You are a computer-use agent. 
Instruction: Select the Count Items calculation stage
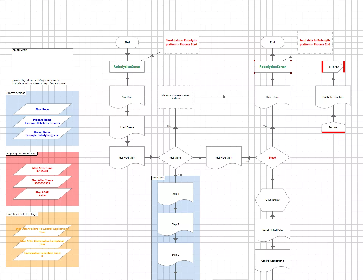coord(272,200)
